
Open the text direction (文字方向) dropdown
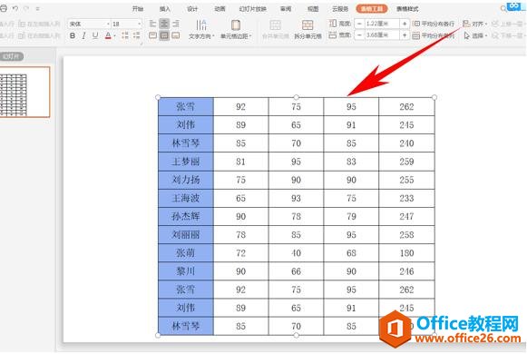pyautogui.click(x=201, y=30)
